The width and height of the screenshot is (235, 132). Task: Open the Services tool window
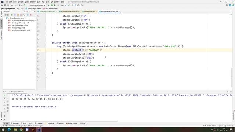pos(60,124)
